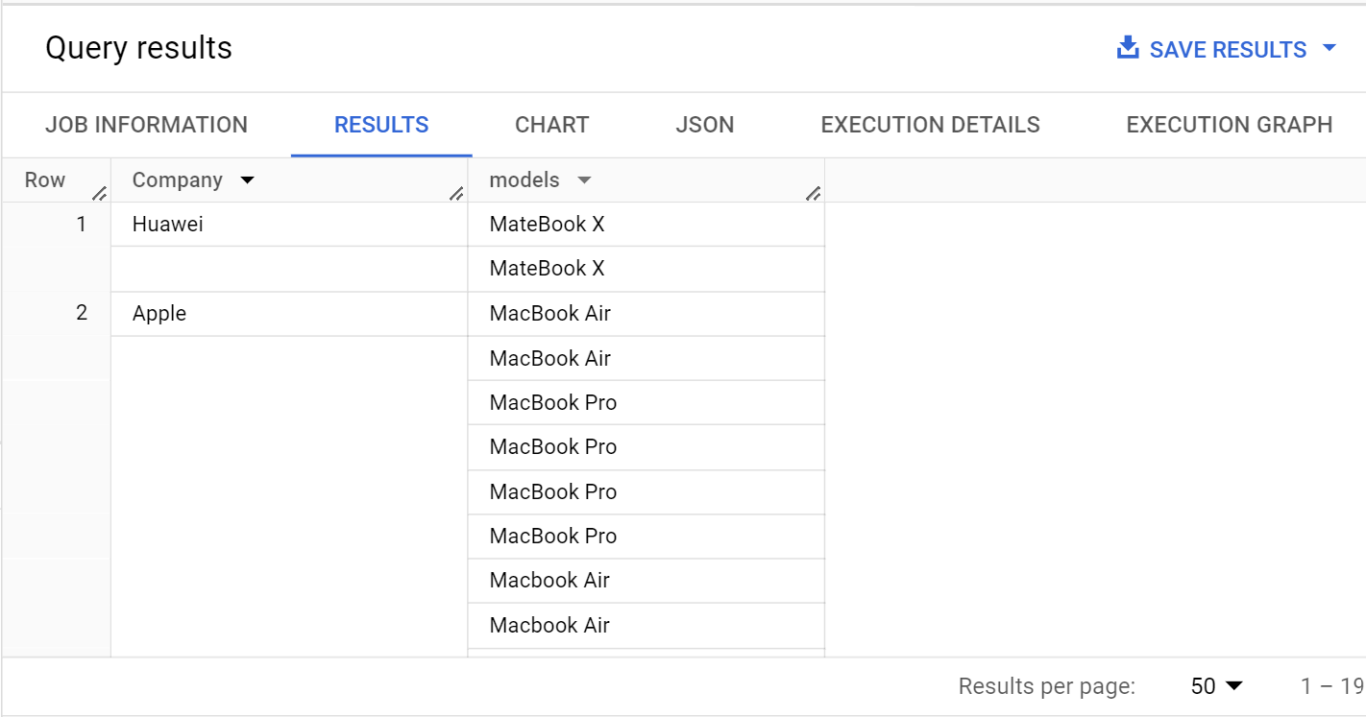Screen dimensions: 1366x717
Task: Click the models column header label
Action: [x=524, y=180]
